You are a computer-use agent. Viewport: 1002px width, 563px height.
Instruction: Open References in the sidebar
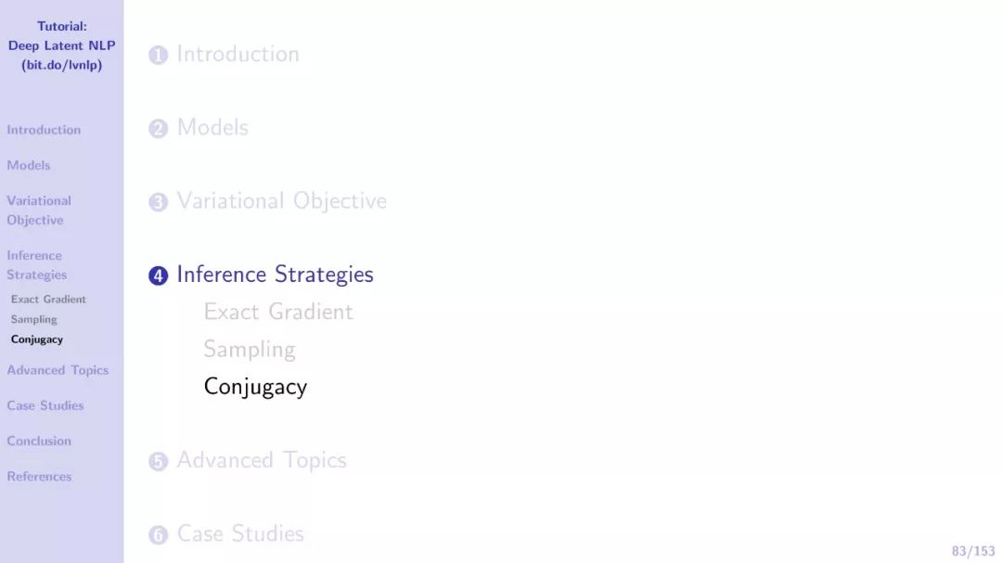(x=39, y=476)
